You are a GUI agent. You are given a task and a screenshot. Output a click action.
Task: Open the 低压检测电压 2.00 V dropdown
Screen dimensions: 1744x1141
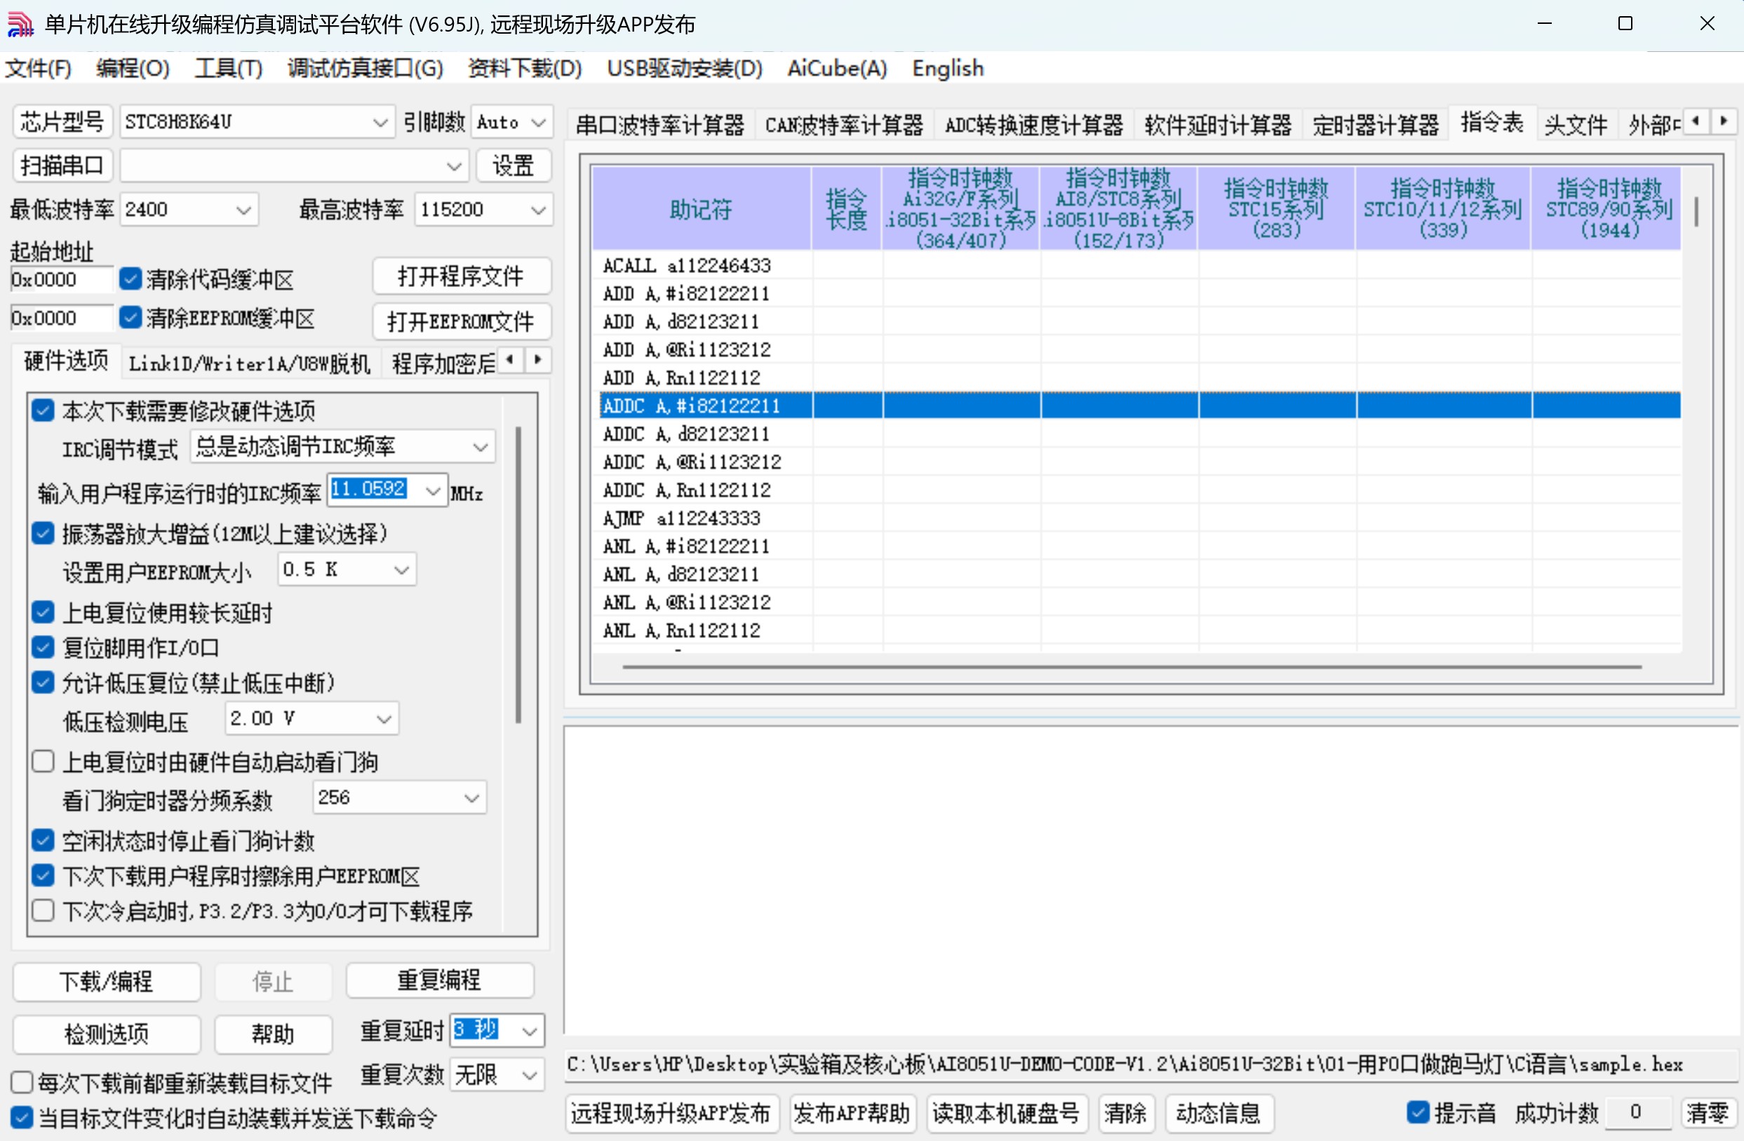click(x=383, y=719)
